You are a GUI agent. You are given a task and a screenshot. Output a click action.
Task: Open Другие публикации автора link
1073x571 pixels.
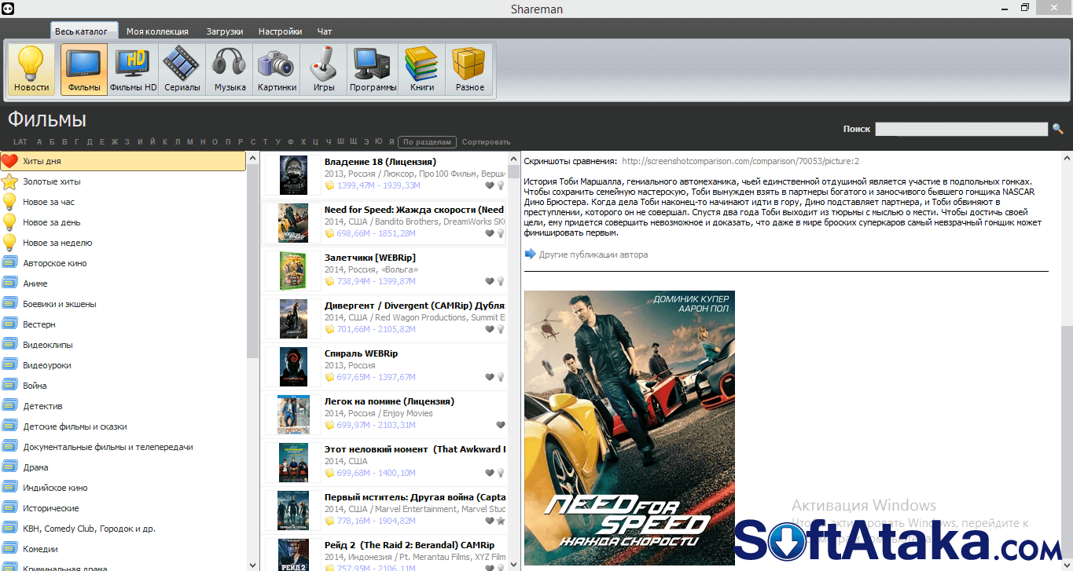(x=593, y=254)
